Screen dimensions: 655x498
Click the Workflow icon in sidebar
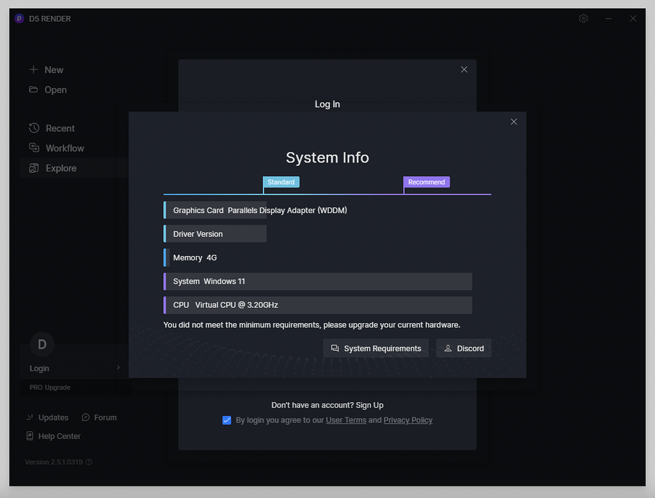[35, 148]
